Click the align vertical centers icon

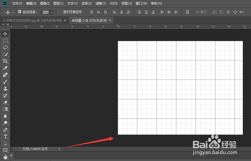[99, 12]
